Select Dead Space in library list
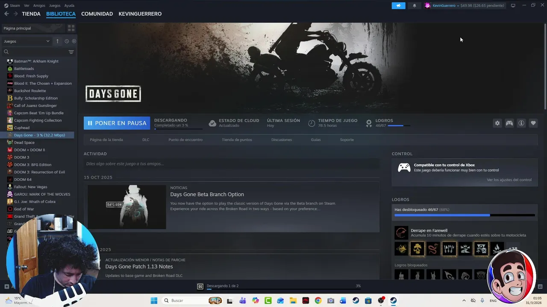The height and width of the screenshot is (307, 547). 24,142
